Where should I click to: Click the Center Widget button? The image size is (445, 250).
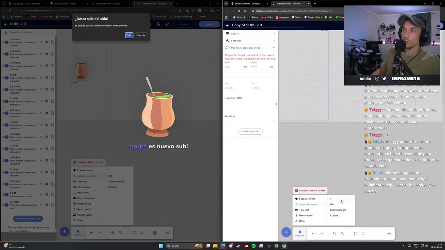tap(250, 131)
